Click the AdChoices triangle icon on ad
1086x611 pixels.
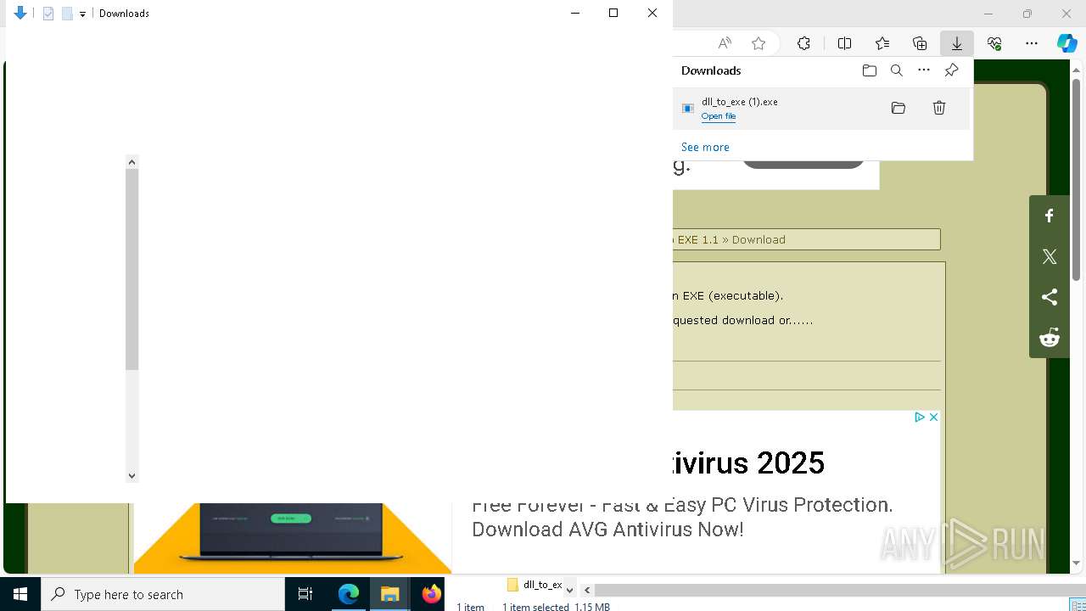[919, 417]
